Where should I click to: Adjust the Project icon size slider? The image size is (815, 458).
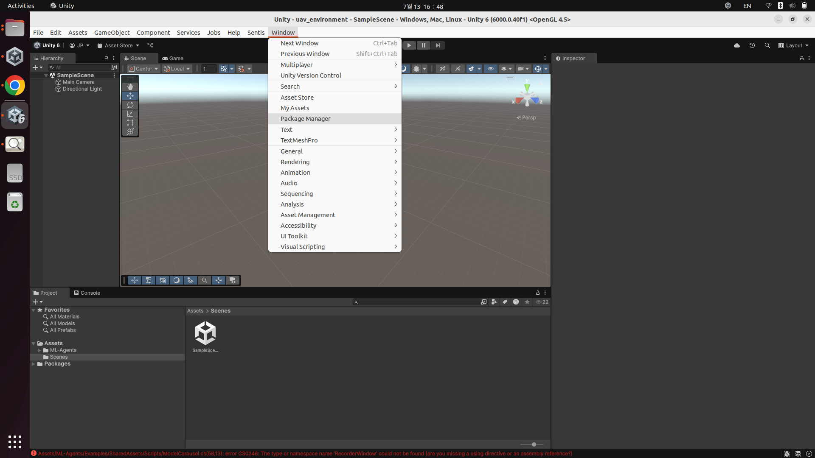[x=534, y=444]
